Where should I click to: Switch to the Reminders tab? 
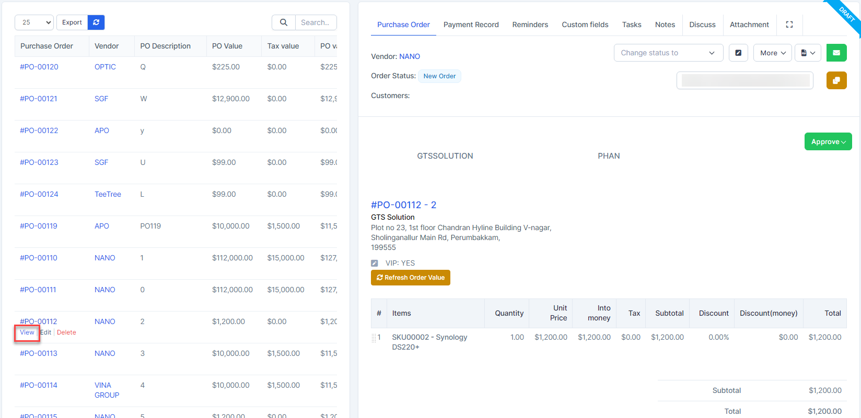pyautogui.click(x=530, y=25)
